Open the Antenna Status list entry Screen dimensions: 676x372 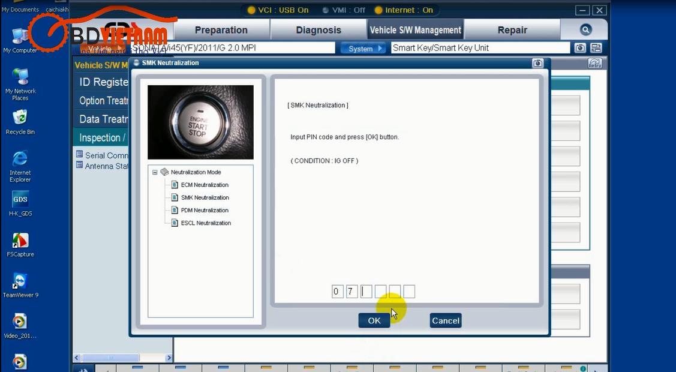tap(102, 166)
